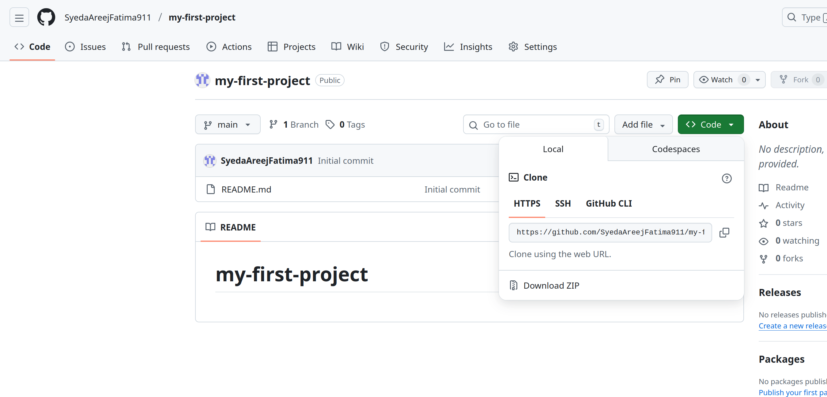Open repository Settings tab

(x=533, y=47)
